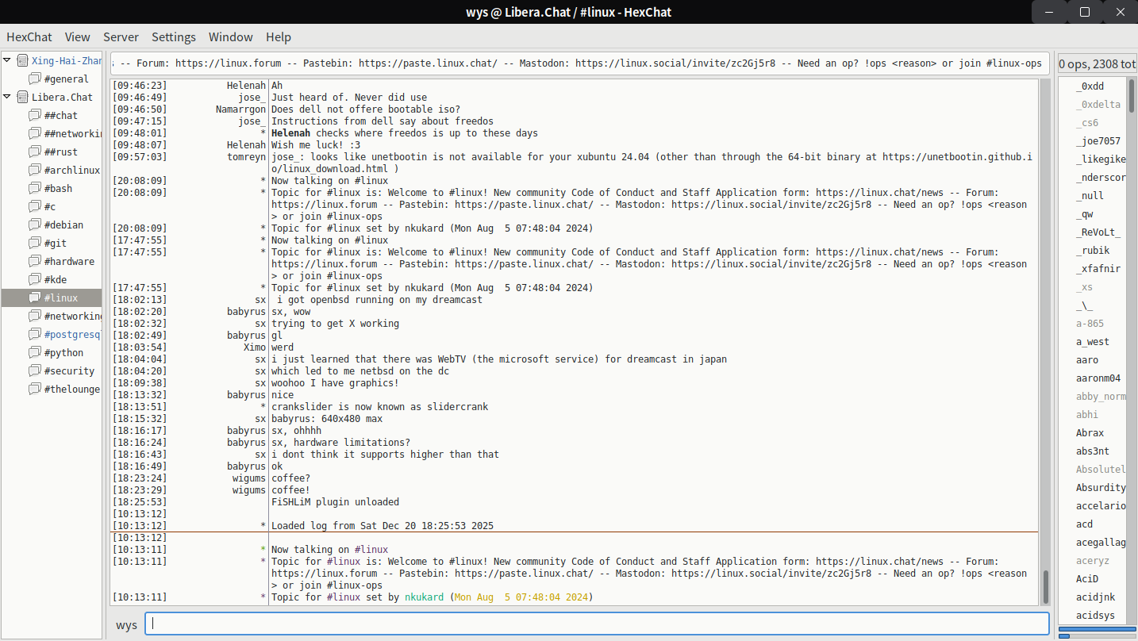Collapse the Libera.Chat network tree
The image size is (1138, 641).
(x=7, y=97)
